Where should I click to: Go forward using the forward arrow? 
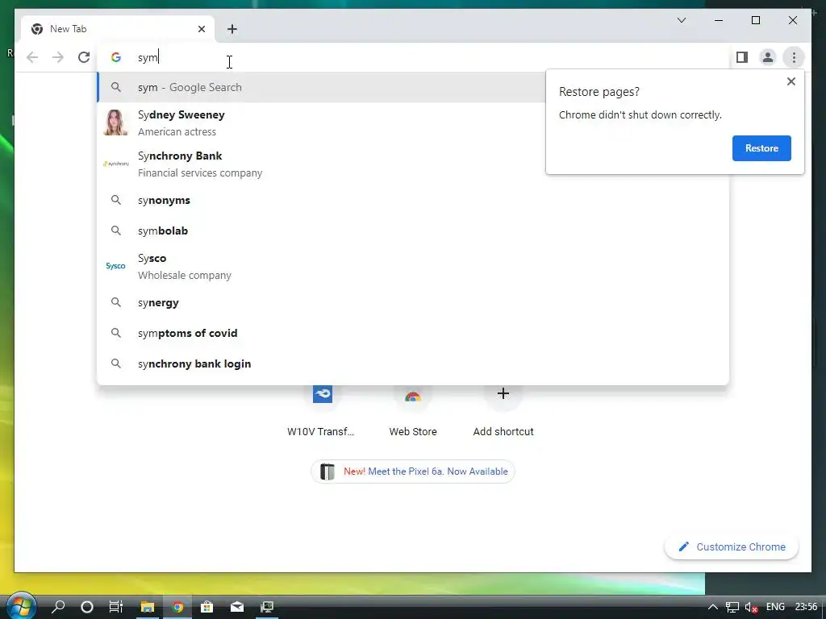point(58,57)
